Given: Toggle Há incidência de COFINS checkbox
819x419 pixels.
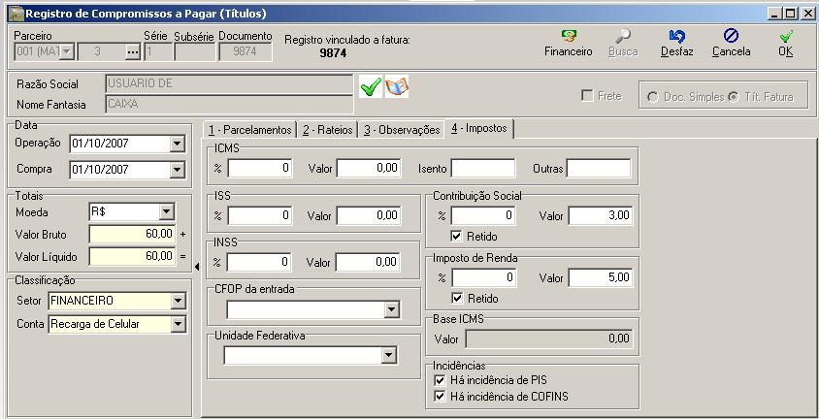Looking at the screenshot, I should (x=440, y=396).
